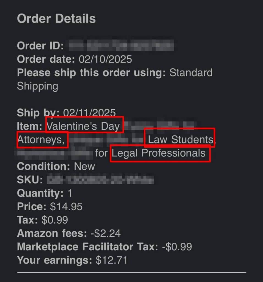
Task: Click the ship by date 02/11/2025
Action: pos(89,113)
